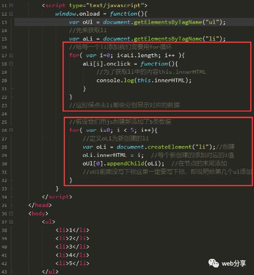Collapse the script tag fold on line 11
Viewport: 254px width, 275px height.
pyautogui.click(x=11, y=6)
